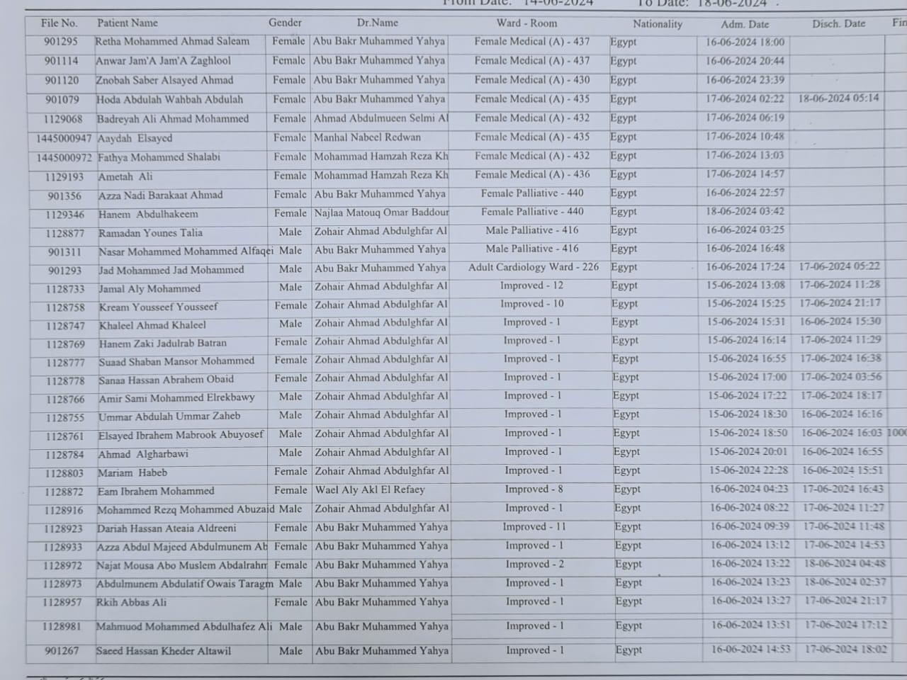Click doctor name Manhal Nabeel Redwan

(367, 137)
